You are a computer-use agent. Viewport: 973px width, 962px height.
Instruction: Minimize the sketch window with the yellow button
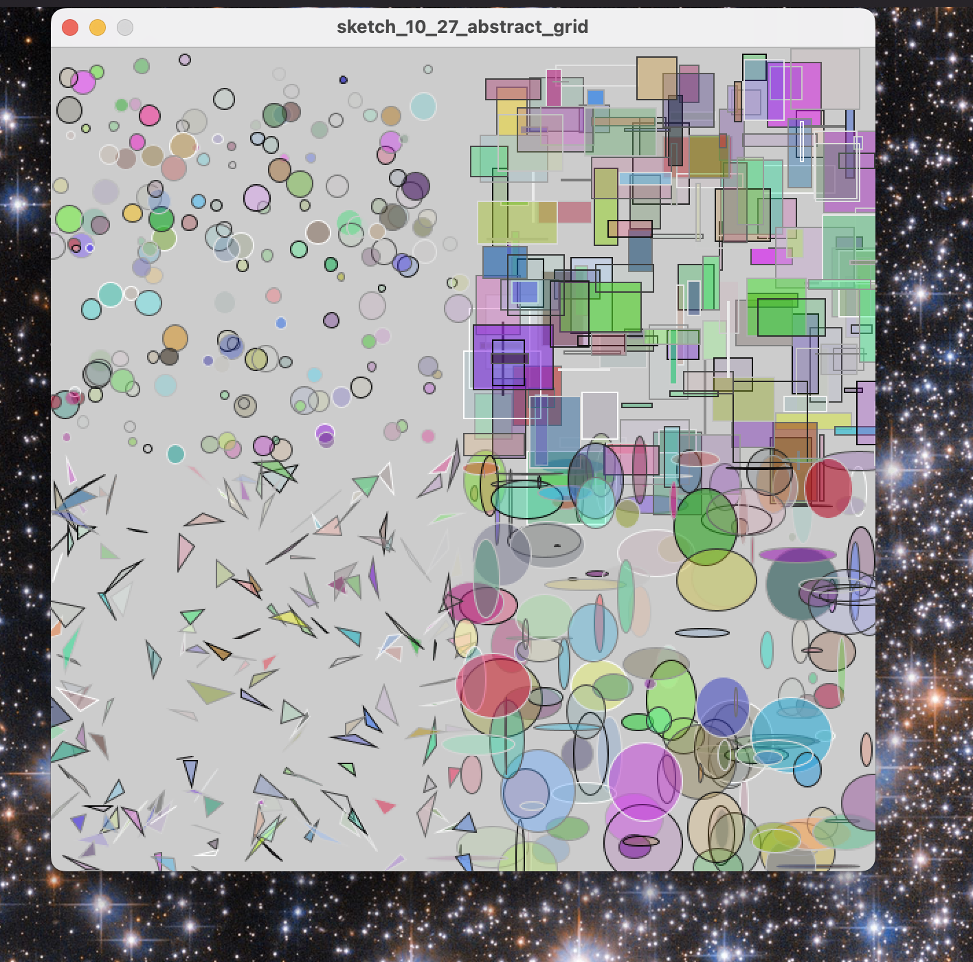98,27
